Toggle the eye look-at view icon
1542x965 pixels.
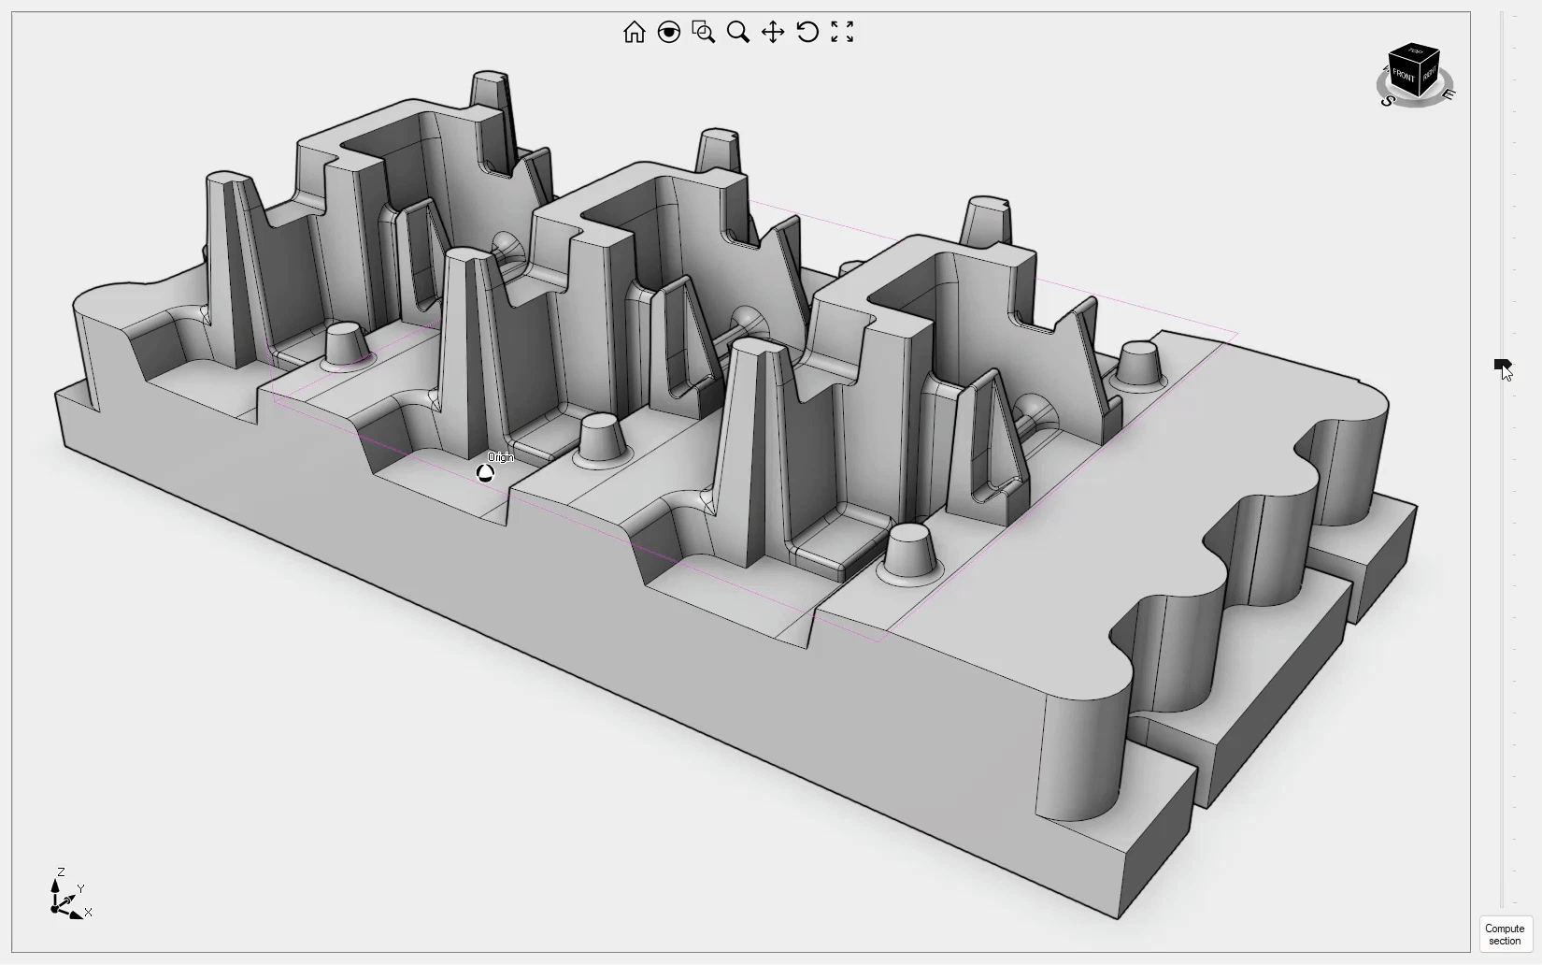(x=669, y=32)
